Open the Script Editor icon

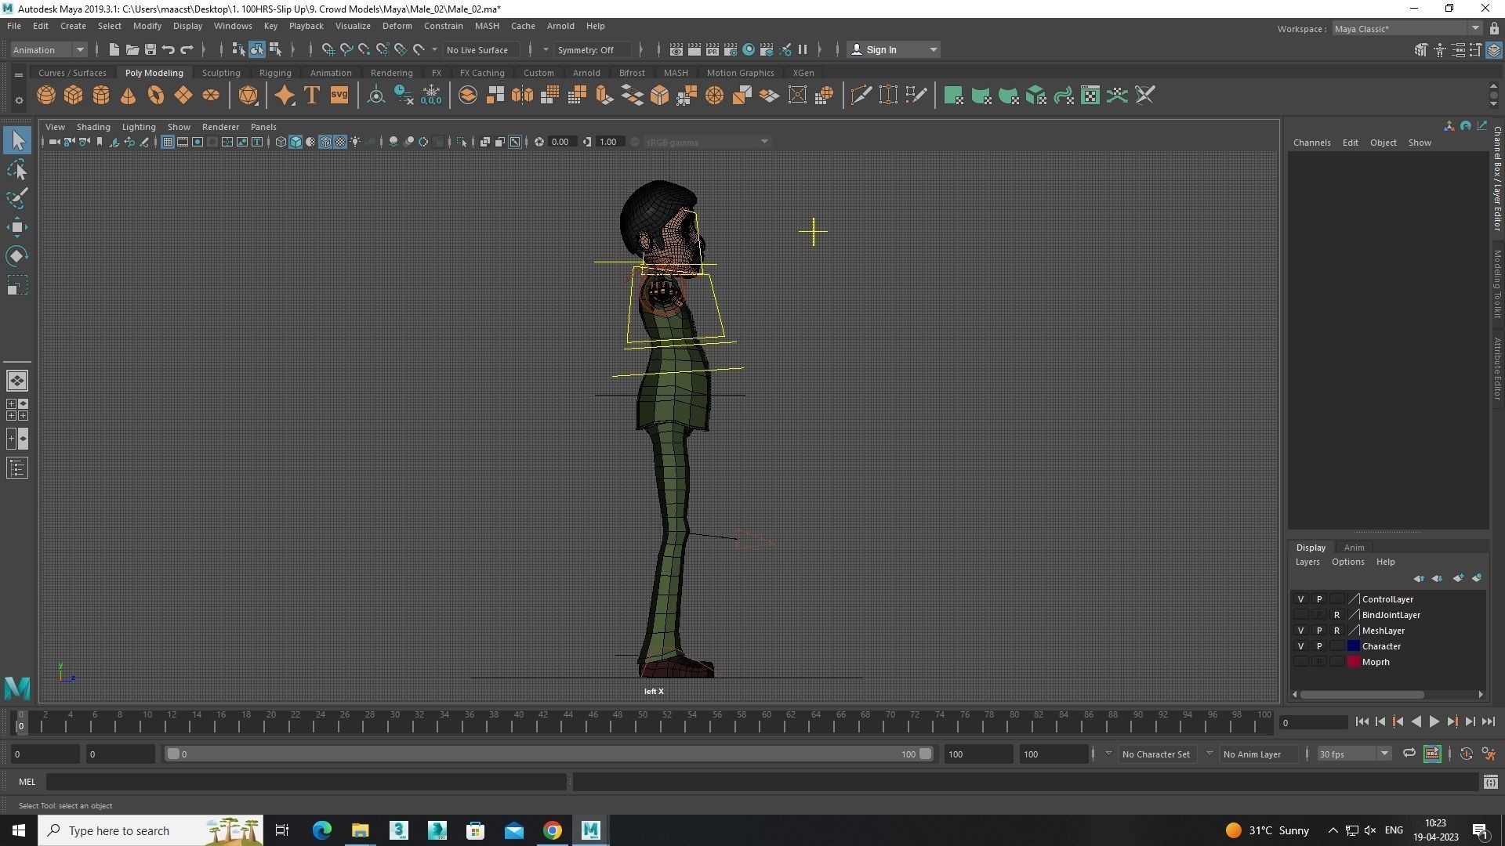click(1491, 782)
